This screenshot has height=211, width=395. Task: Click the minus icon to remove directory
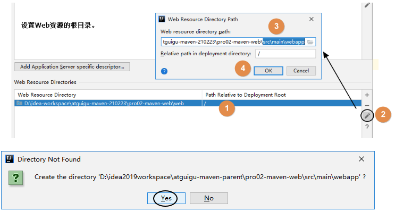pos(367,105)
